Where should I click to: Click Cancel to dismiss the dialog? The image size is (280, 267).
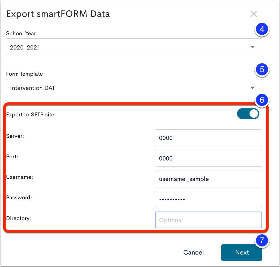(194, 252)
